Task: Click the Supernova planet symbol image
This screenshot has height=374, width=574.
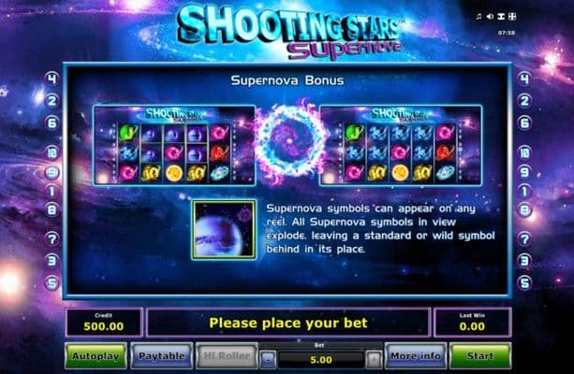Action: click(224, 230)
